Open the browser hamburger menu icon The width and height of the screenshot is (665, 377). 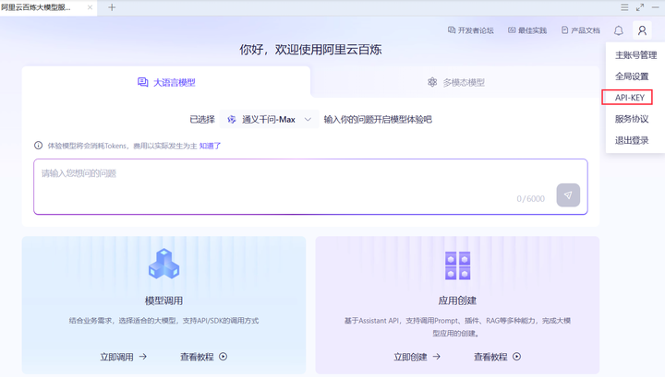[624, 7]
